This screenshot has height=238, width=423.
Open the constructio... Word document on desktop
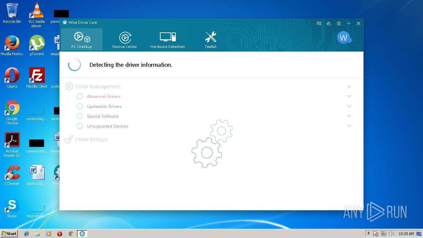tap(36, 175)
